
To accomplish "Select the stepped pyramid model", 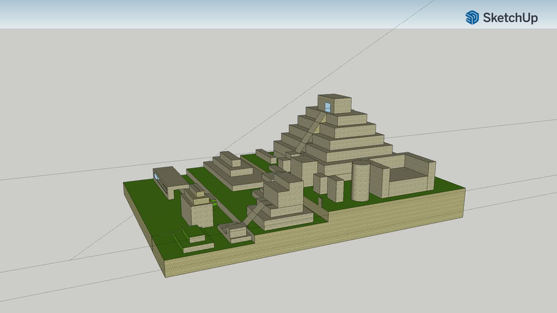I will point(334,136).
